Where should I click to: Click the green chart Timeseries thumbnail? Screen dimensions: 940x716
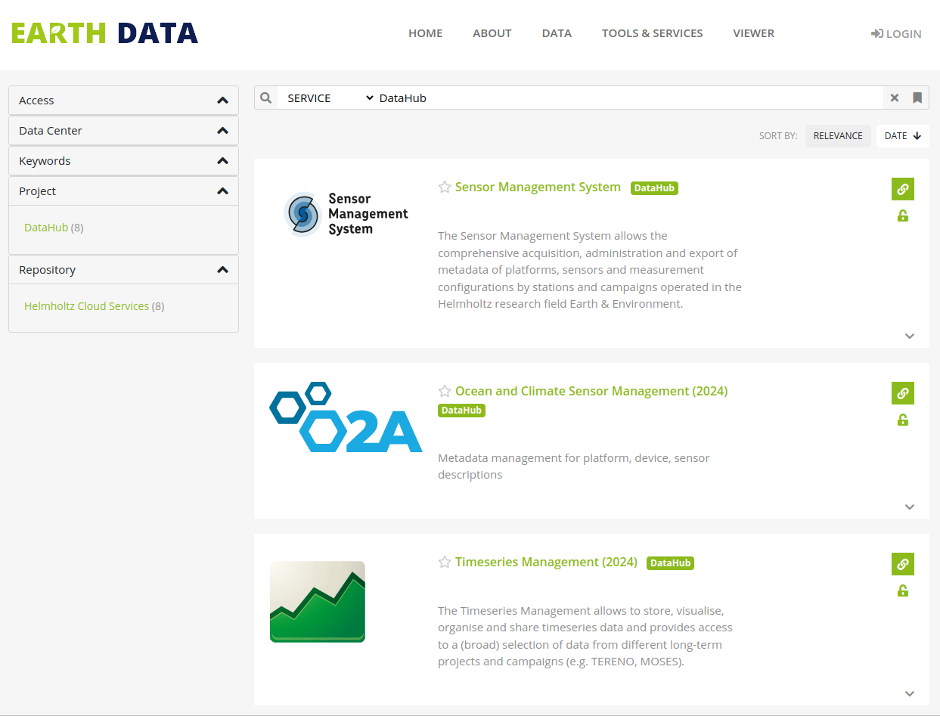[318, 602]
